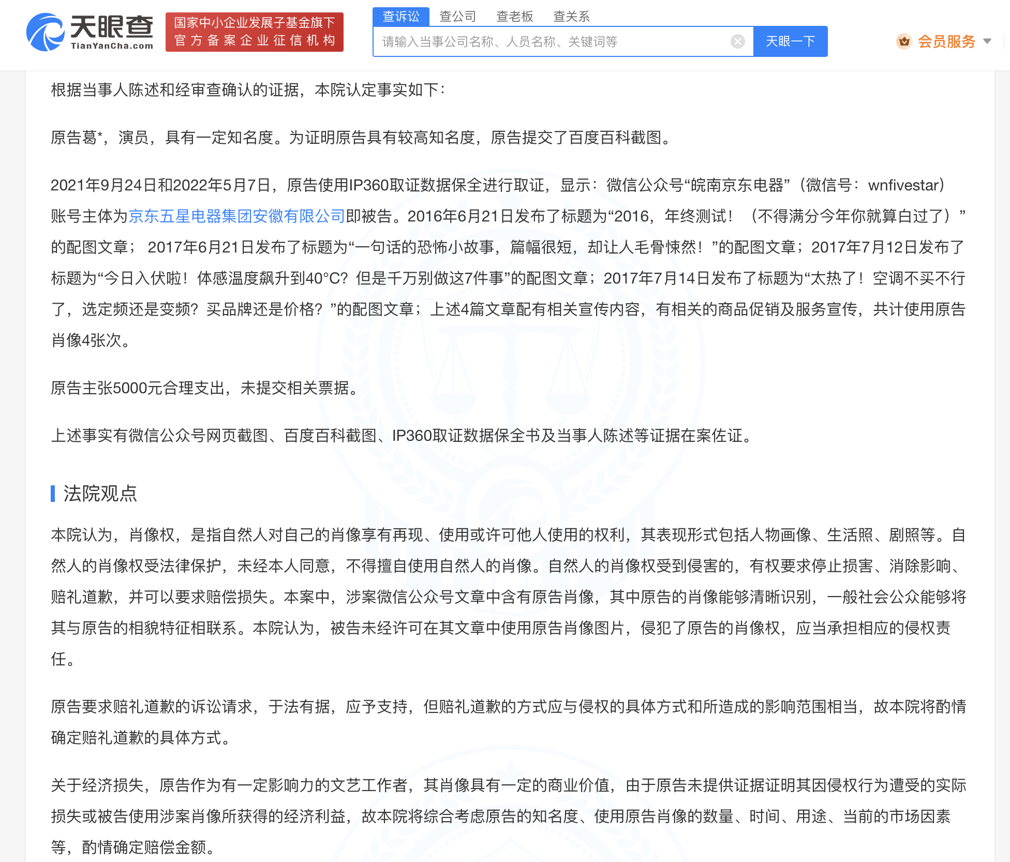Click 会员服务 text link
Screen dimensions: 1010x862
946,42
